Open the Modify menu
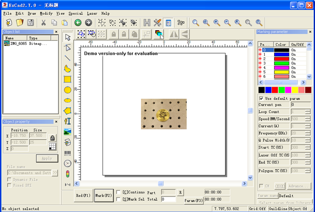Viewport: 315px width, 212px height. (46, 13)
